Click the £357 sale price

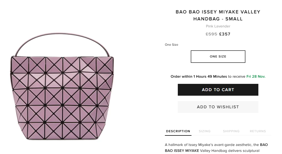tap(225, 34)
